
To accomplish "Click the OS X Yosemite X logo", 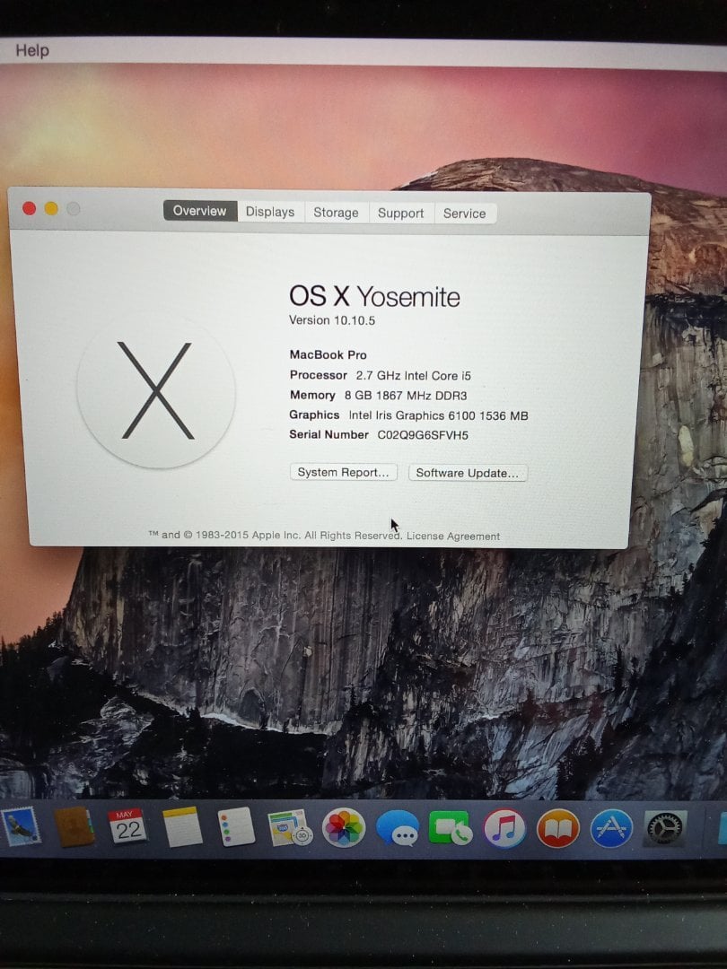I will [x=156, y=390].
